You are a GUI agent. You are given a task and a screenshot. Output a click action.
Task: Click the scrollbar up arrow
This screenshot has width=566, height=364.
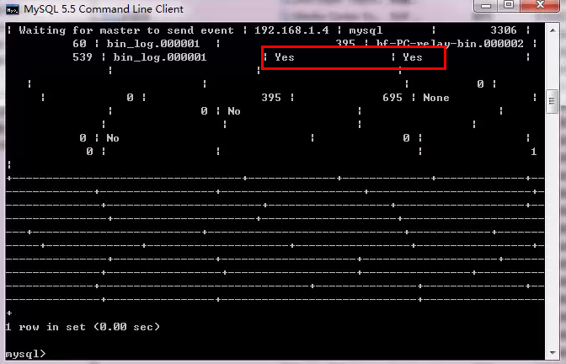pos(553,30)
